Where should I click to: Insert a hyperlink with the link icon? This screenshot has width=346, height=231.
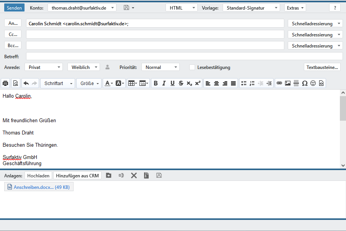point(279,83)
